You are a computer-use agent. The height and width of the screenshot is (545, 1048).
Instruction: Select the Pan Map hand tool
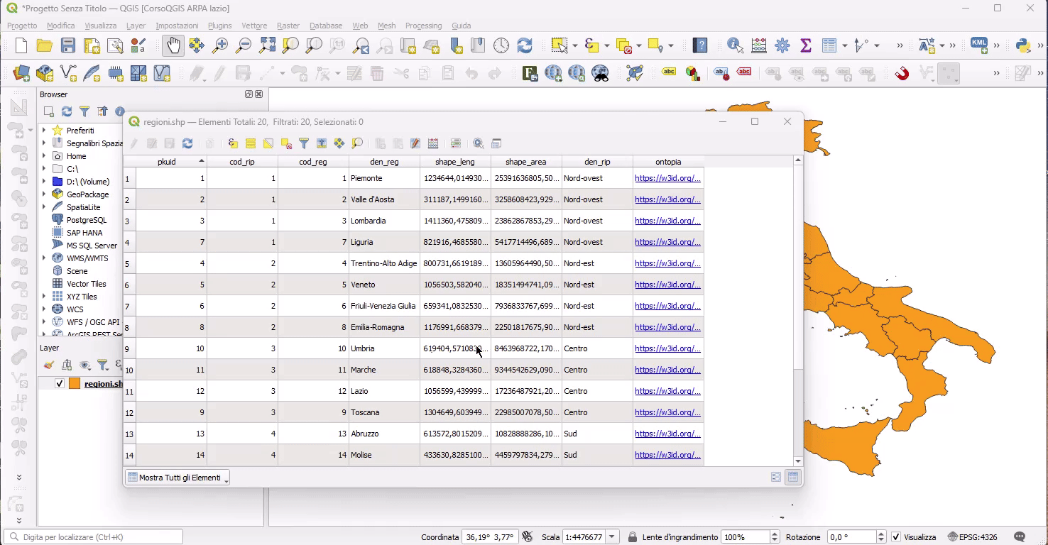(x=173, y=46)
